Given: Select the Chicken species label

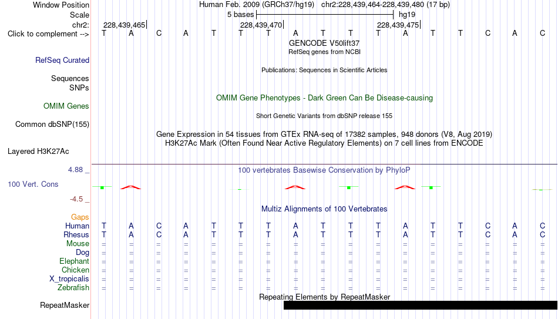Looking at the screenshot, I should pyautogui.click(x=75, y=270).
